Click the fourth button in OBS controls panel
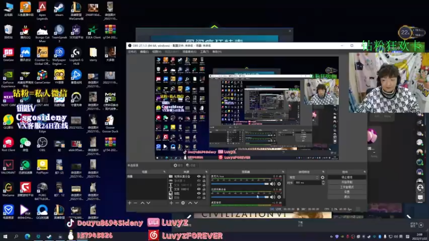This screenshot has height=241, width=429. pos(346,192)
